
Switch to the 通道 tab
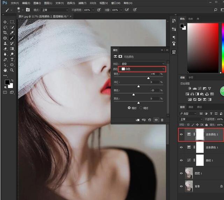click(x=191, y=107)
